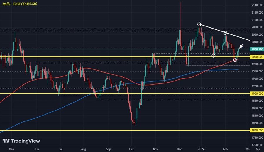This screenshot has height=152, width=264.
Task: Click the 1940.000 price axis value
Action: [x=257, y=78]
